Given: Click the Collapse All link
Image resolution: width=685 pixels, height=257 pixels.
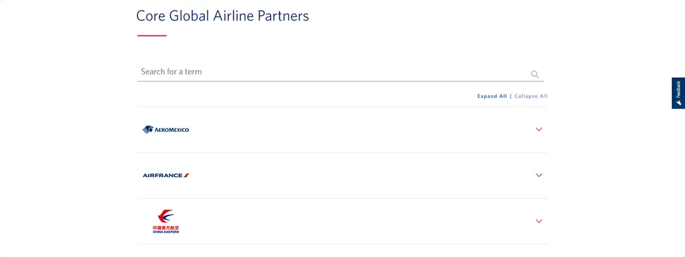Looking at the screenshot, I should (531, 96).
